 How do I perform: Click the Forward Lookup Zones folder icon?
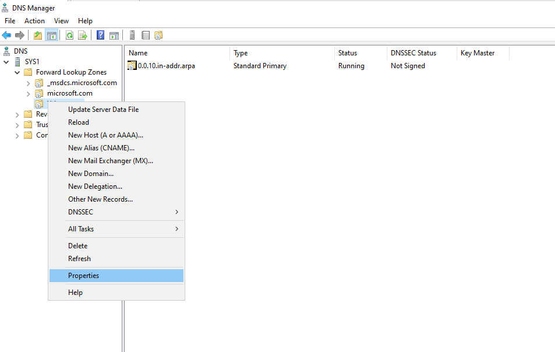click(28, 72)
